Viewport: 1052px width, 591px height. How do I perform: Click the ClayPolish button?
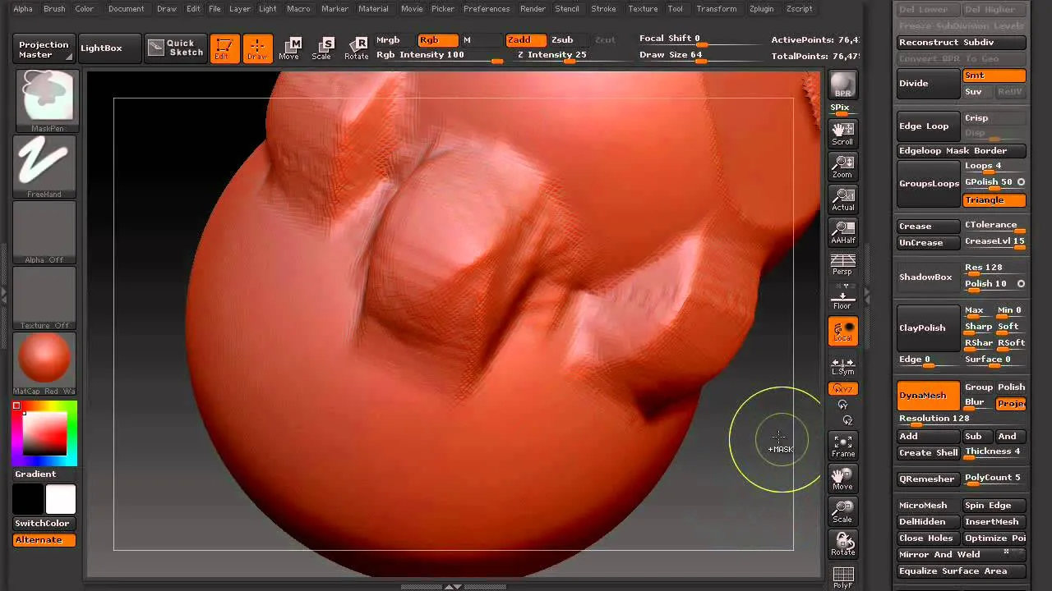coord(928,328)
